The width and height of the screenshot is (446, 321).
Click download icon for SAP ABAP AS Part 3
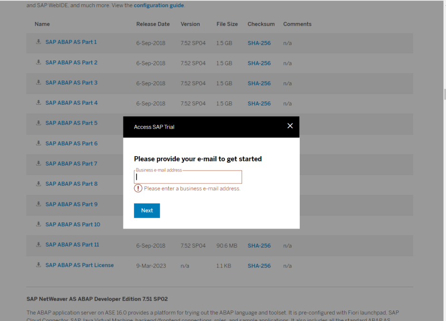[x=39, y=82]
